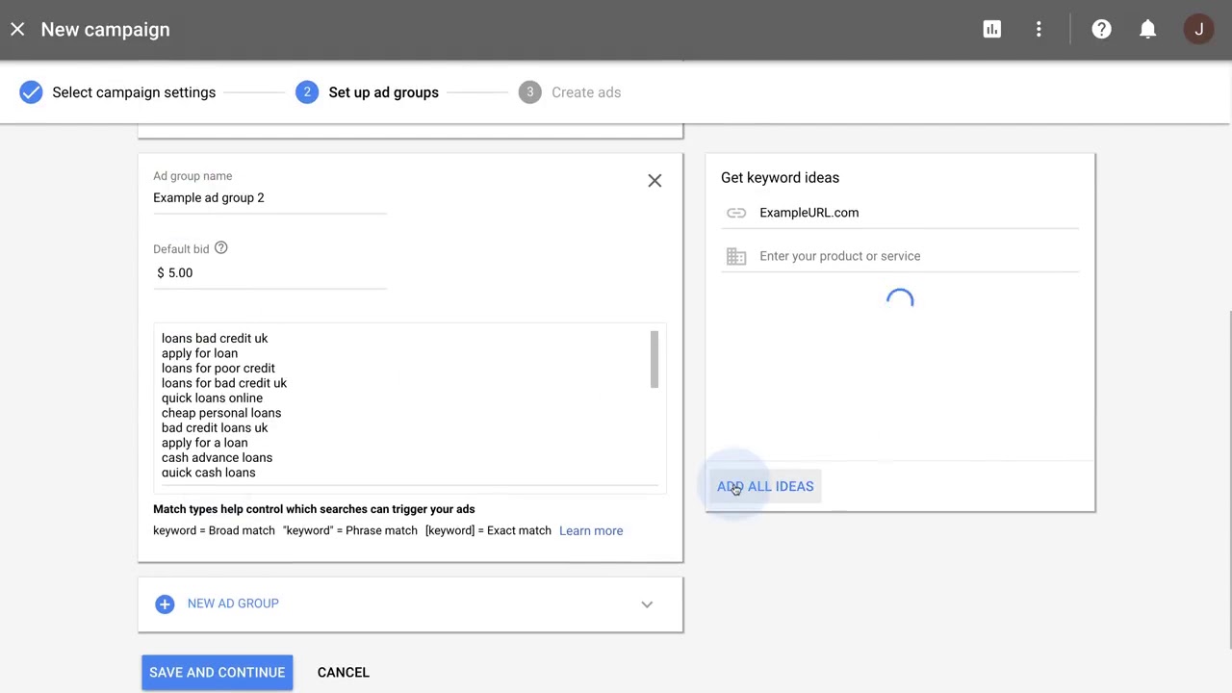Select keyword line 'cheap personal loans'
The height and width of the screenshot is (693, 1232).
(x=221, y=413)
